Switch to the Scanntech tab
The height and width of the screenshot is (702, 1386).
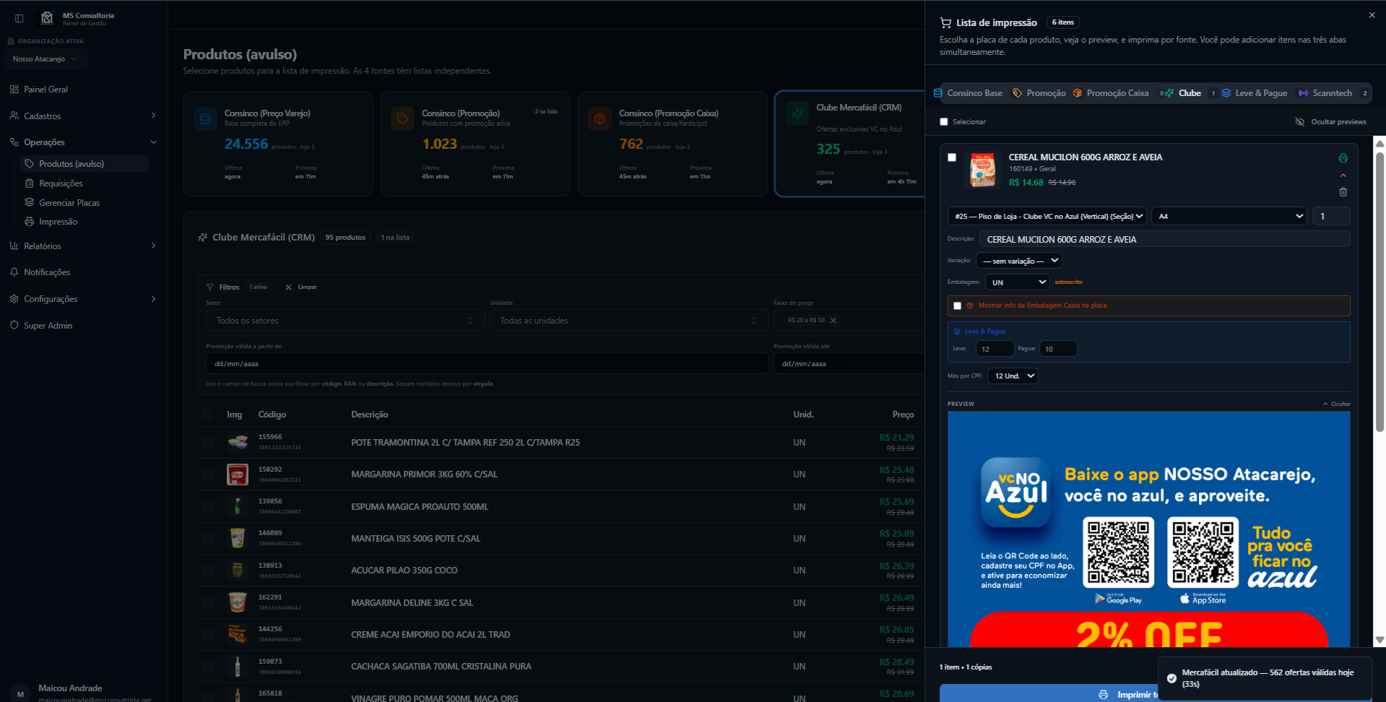tap(1333, 93)
